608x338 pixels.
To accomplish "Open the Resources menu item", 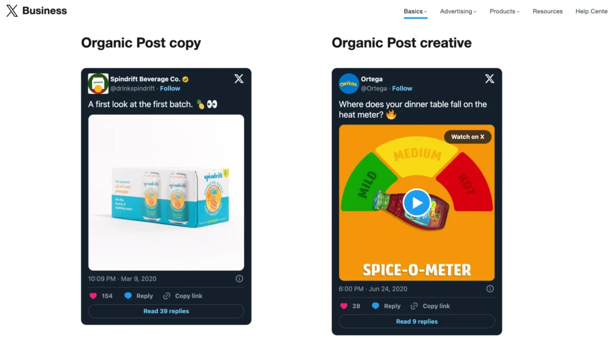I will 547,11.
